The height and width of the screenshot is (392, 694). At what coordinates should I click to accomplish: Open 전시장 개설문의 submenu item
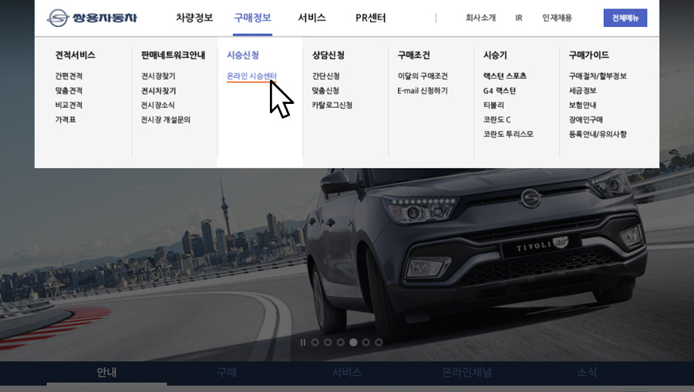click(166, 120)
